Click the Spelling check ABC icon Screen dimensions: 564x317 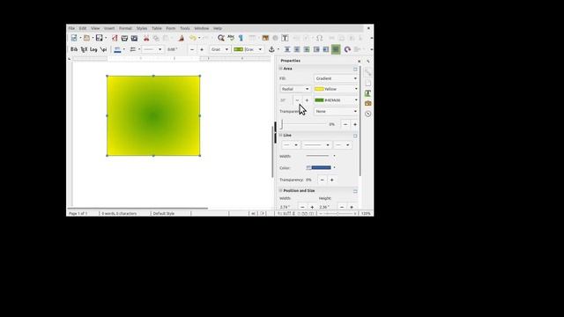pyautogui.click(x=231, y=38)
